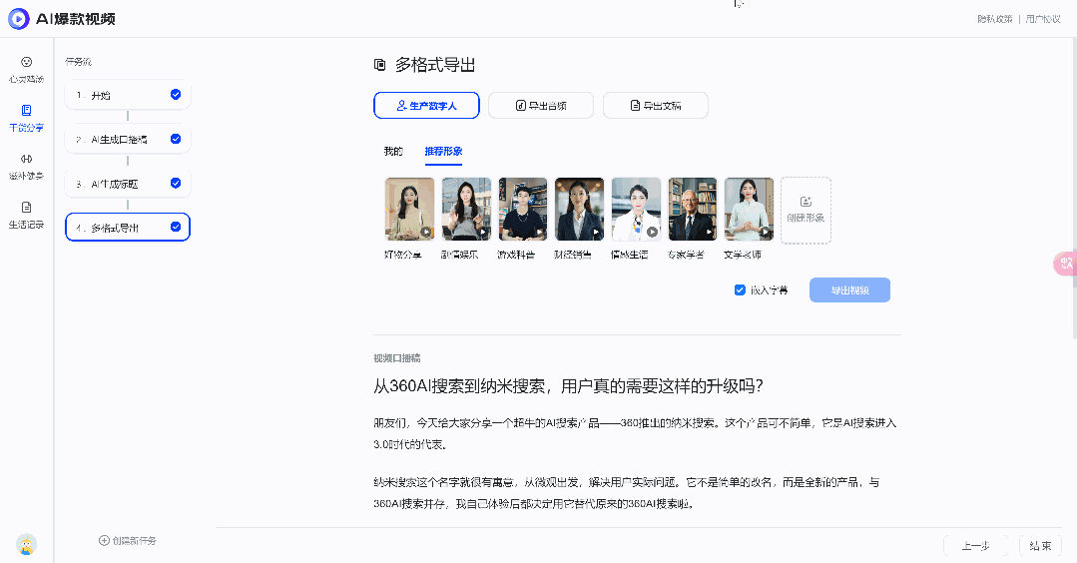The image size is (1077, 563).
Task: Select the 生产数字人 export option
Action: (426, 105)
